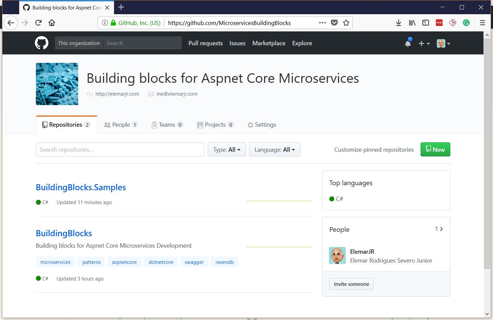Expand the Language: All dropdown
The image size is (493, 320).
[274, 150]
